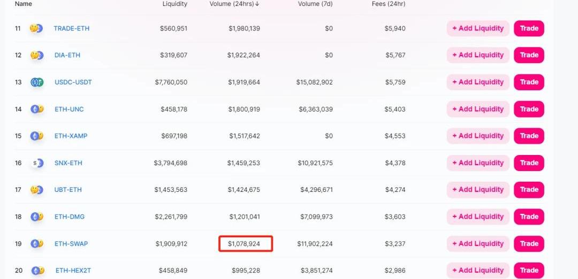This screenshot has height=279, width=578.
Task: Click the highlighted $1,078,924 volume value
Action: coord(244,244)
